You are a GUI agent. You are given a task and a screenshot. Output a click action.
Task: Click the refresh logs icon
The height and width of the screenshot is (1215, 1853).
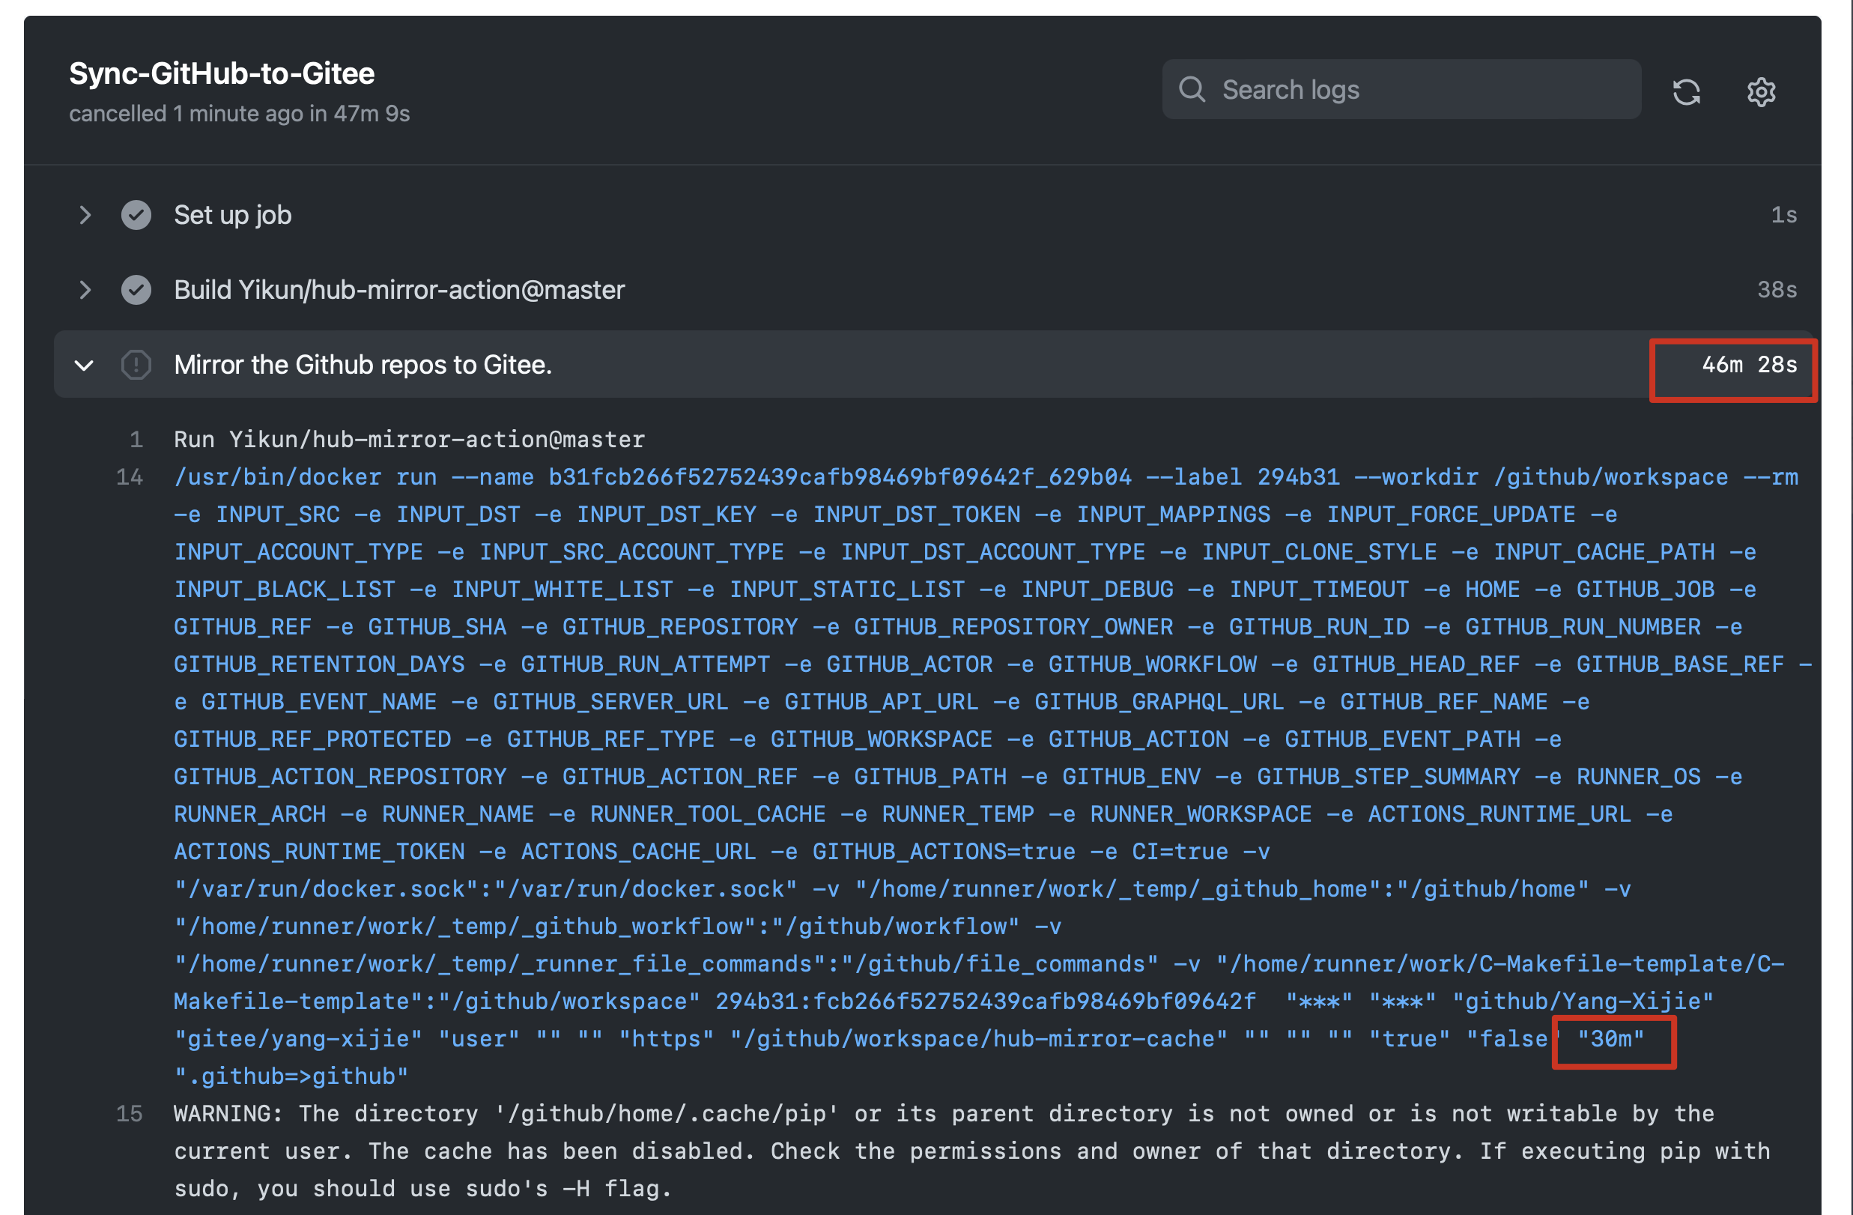pyautogui.click(x=1687, y=92)
